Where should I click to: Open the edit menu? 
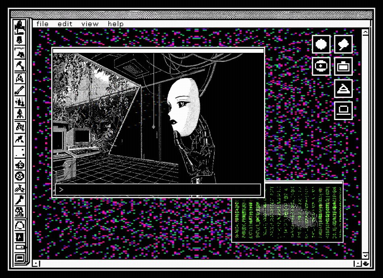coord(65,24)
